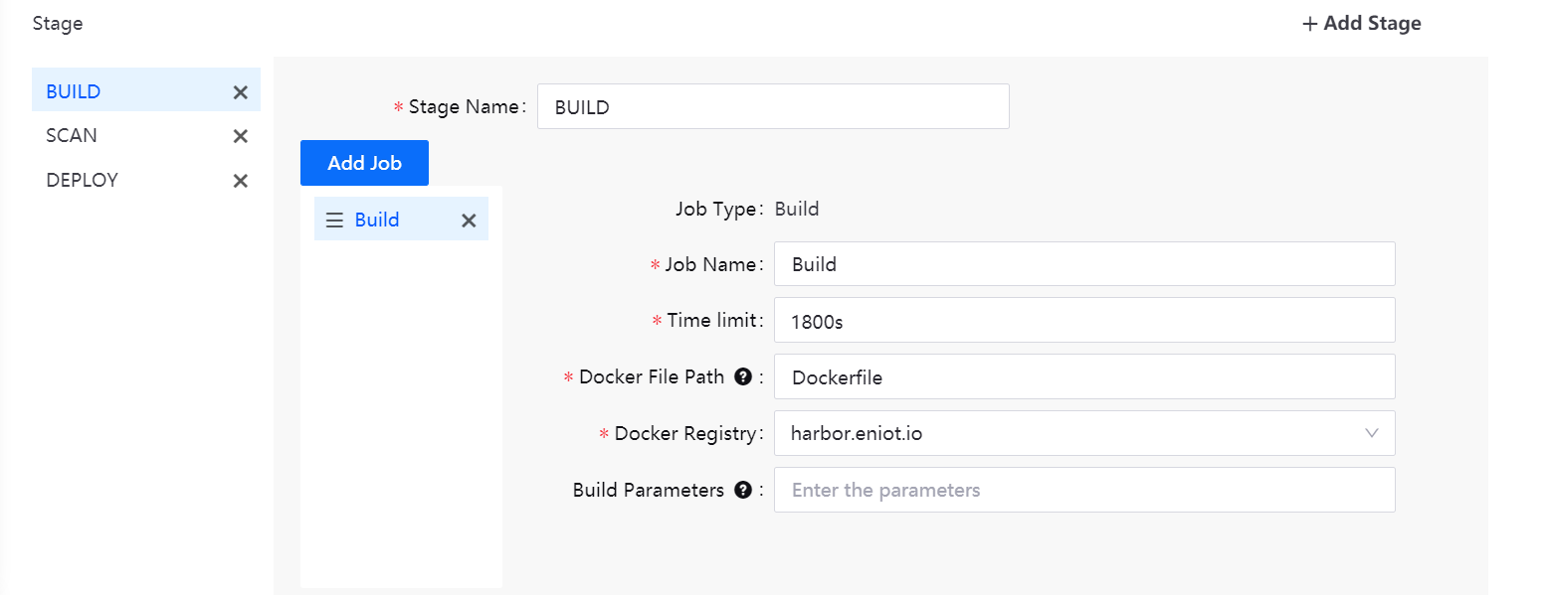Click the Add Job button
The width and height of the screenshot is (1547, 595).
pos(364,163)
